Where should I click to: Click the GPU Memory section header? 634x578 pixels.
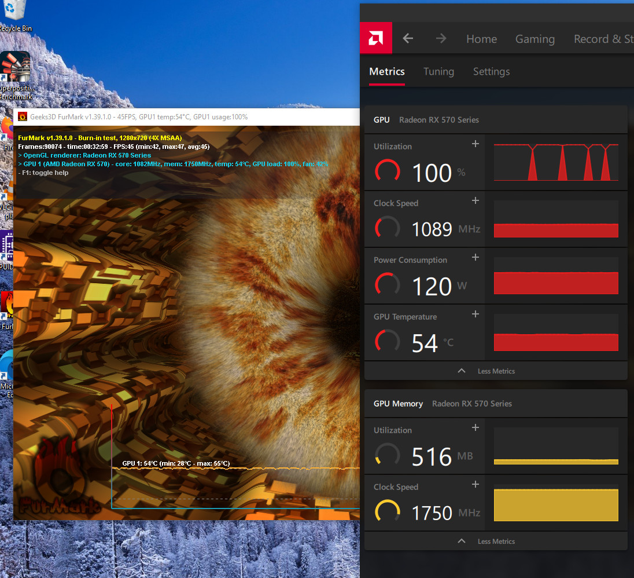pos(496,404)
